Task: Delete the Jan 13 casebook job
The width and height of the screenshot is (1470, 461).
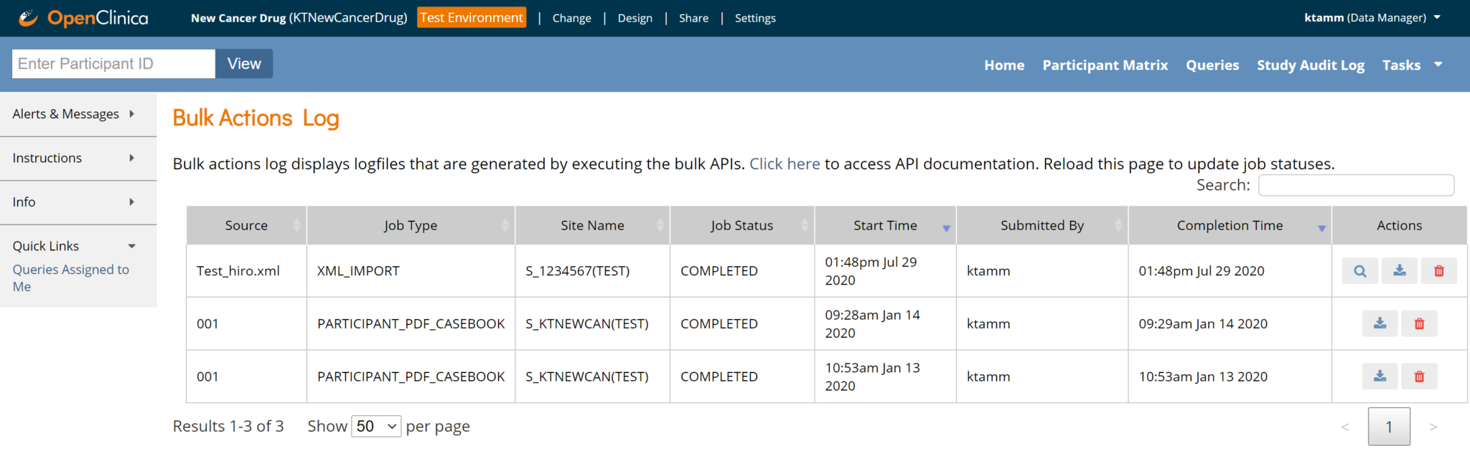Action: 1419,376
